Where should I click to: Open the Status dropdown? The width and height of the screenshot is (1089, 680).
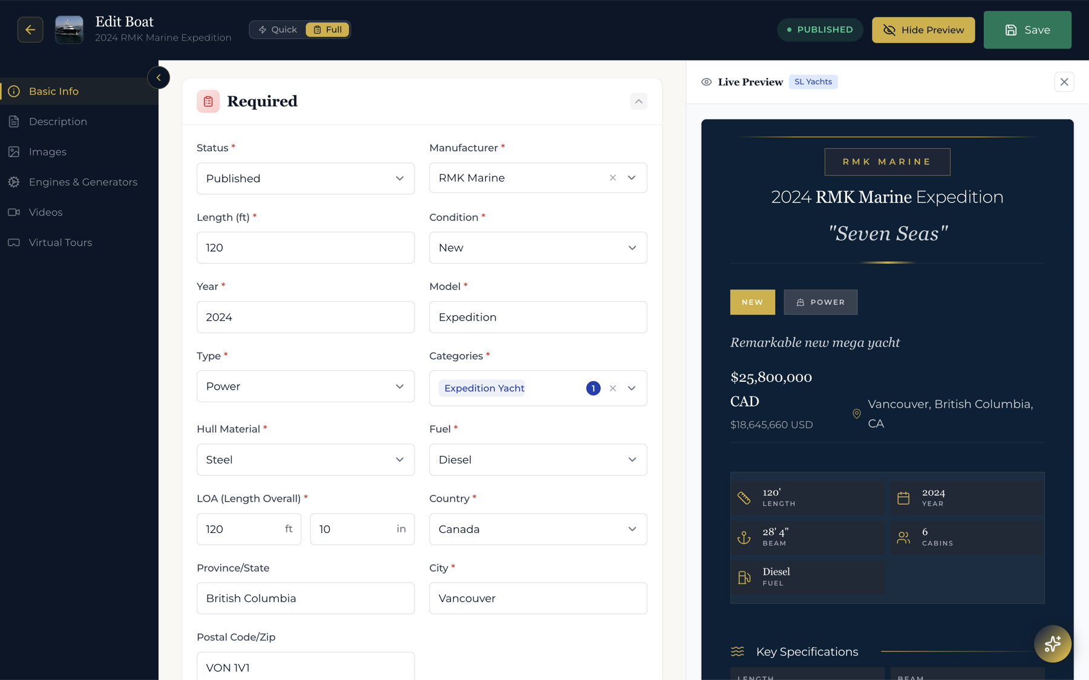click(306, 178)
